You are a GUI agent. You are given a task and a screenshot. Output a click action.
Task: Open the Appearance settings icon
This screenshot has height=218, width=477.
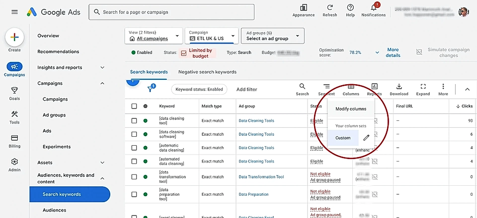pyautogui.click(x=303, y=7)
